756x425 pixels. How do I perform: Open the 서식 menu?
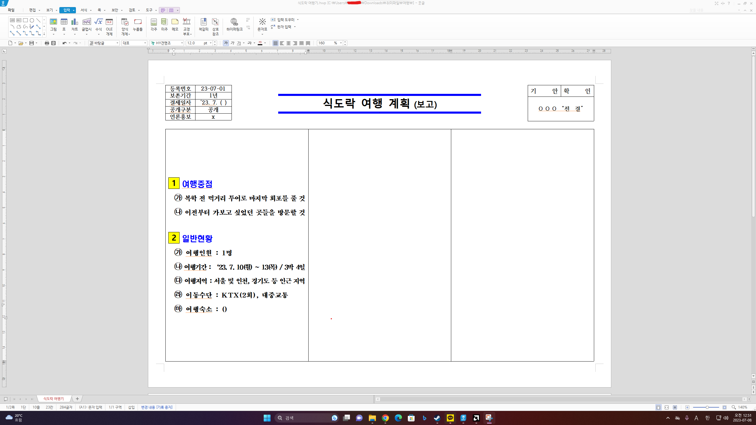(84, 10)
